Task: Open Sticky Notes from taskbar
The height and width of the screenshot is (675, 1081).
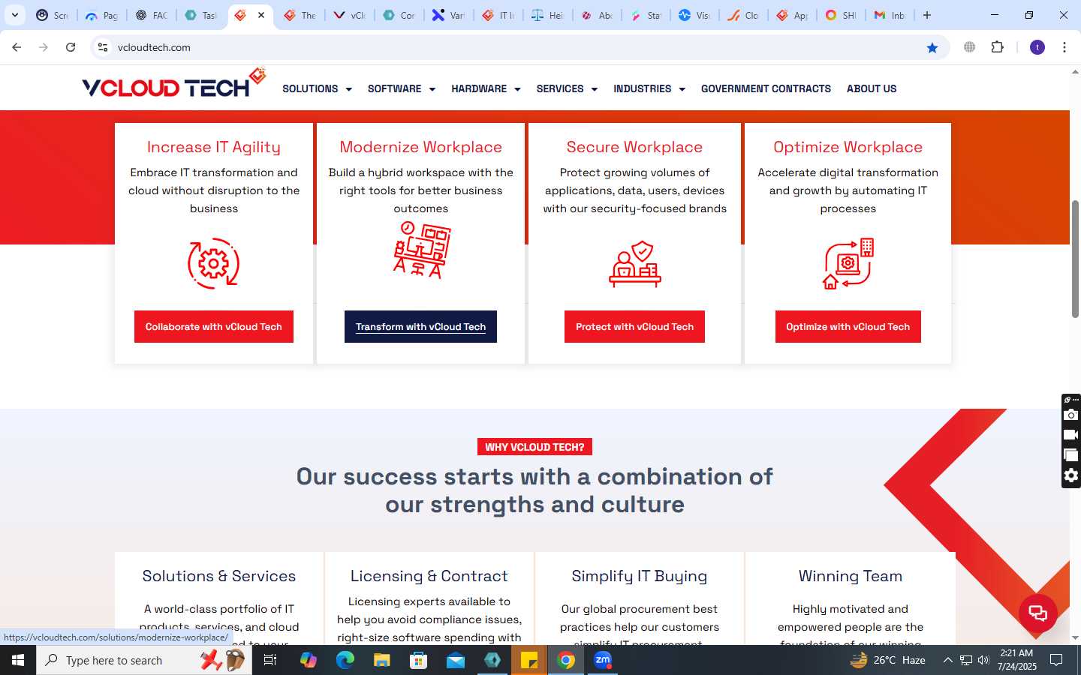Action: coord(529,660)
